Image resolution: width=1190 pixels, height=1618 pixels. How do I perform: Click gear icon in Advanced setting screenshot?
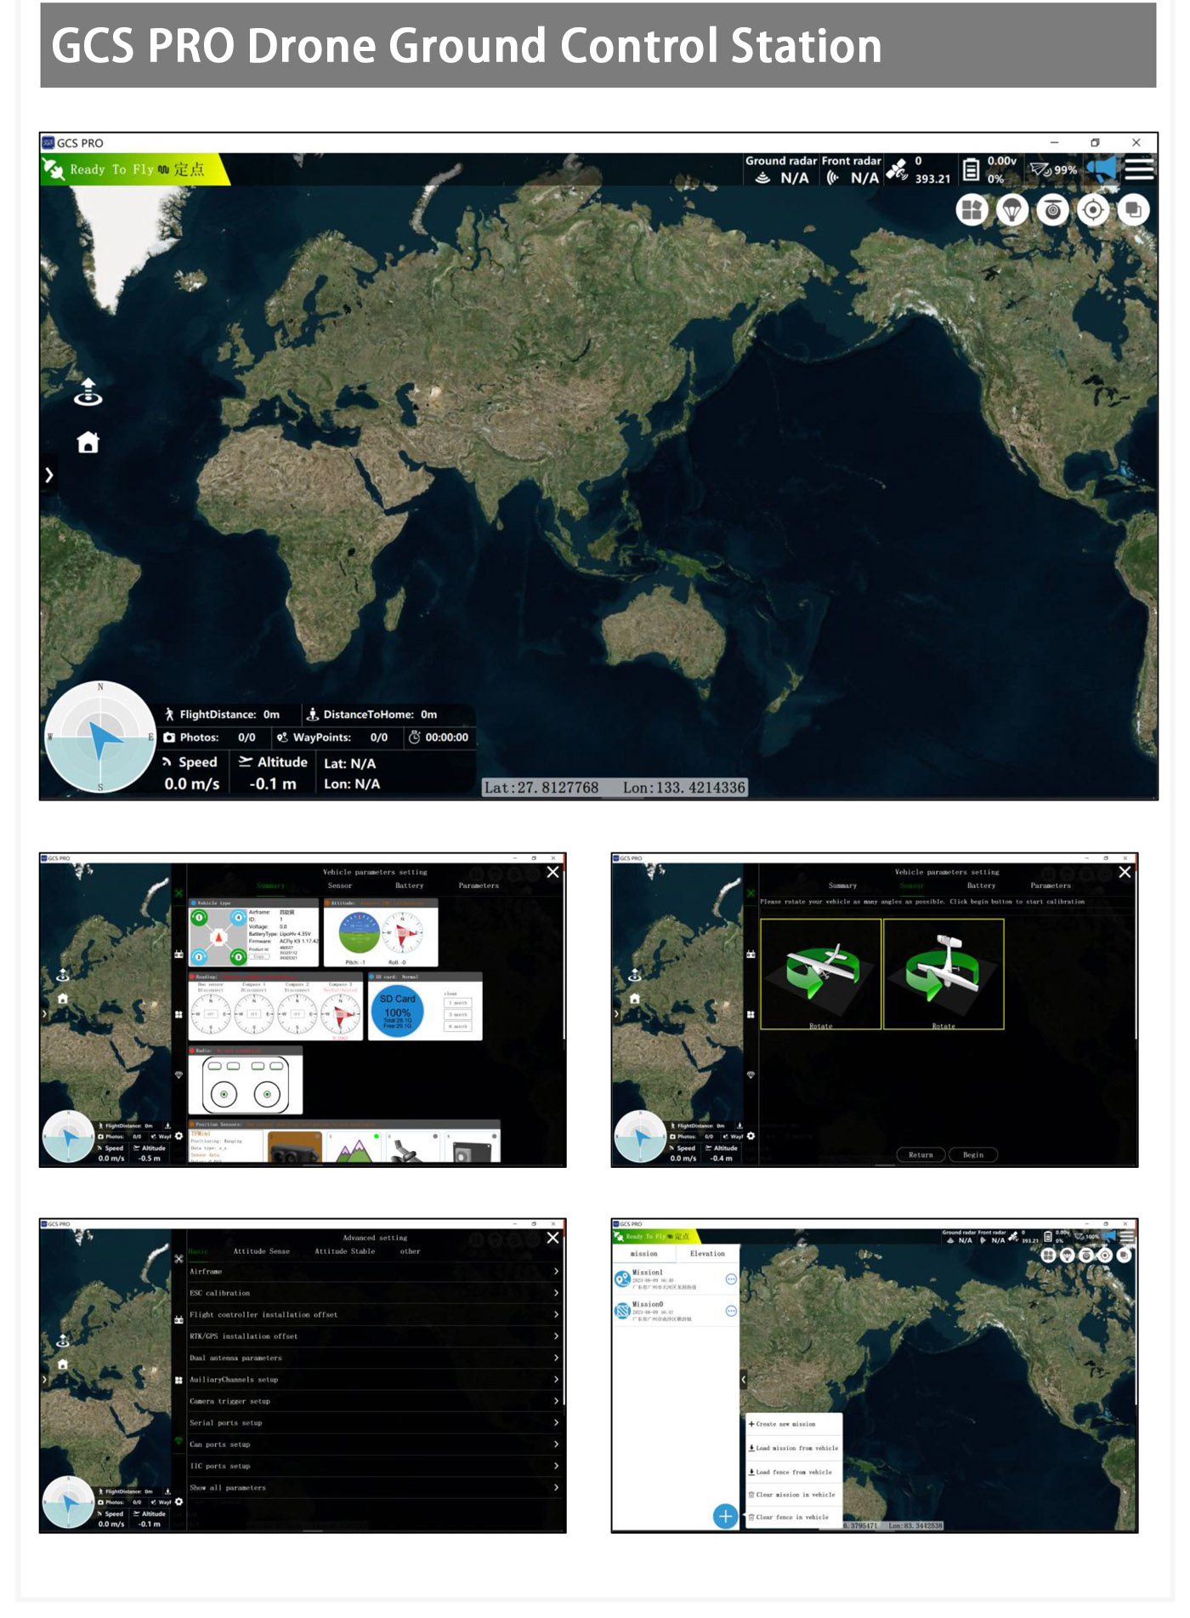(x=178, y=1501)
